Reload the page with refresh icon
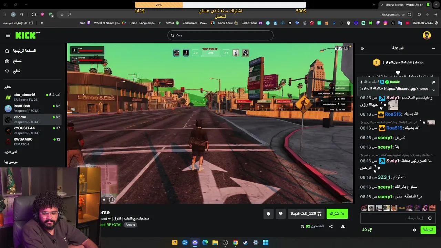Screen dimensions: 441x248 coord(419,14)
